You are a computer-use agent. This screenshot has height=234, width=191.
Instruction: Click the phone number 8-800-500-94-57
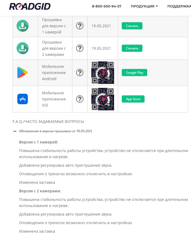[x=107, y=6]
